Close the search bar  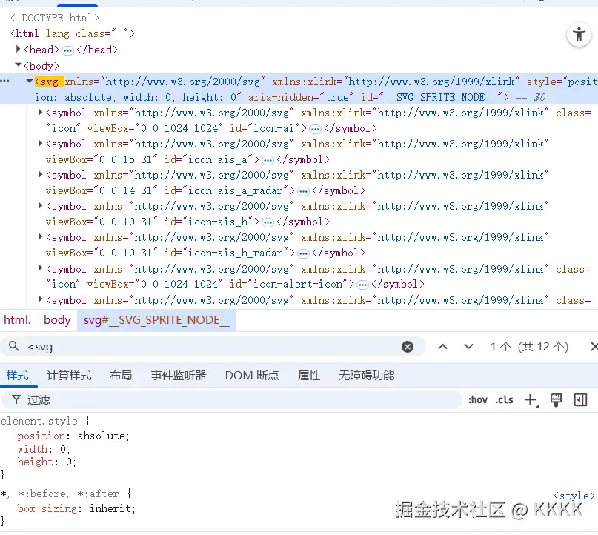pos(594,347)
